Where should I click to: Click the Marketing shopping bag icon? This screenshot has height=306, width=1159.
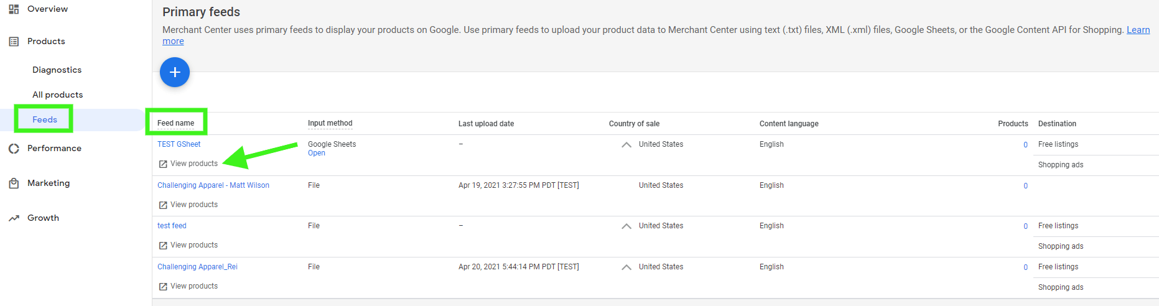click(14, 183)
